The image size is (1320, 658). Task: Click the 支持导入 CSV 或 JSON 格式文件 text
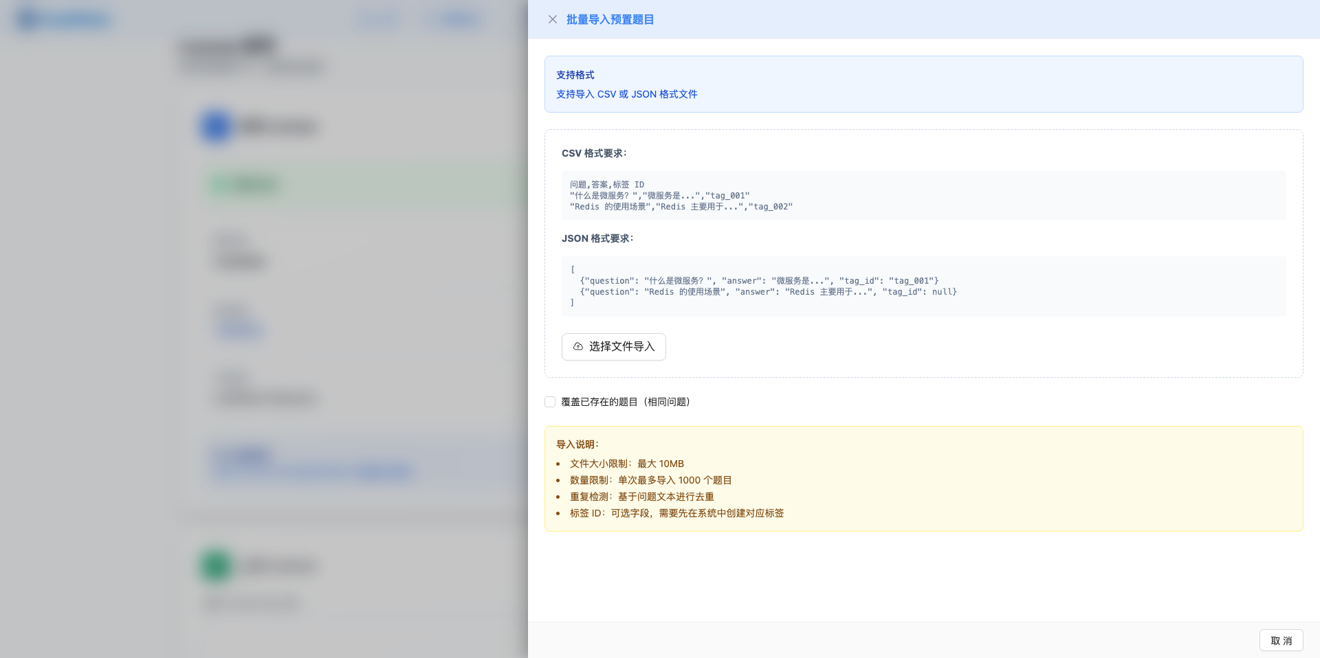(x=626, y=94)
